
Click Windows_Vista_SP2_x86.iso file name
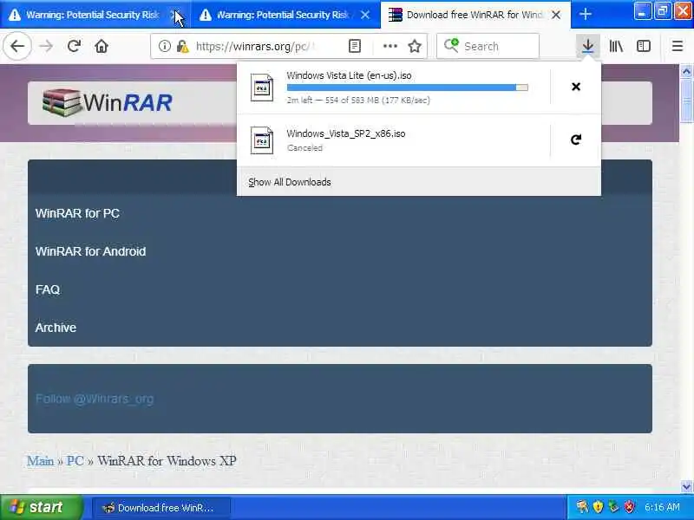(x=346, y=133)
